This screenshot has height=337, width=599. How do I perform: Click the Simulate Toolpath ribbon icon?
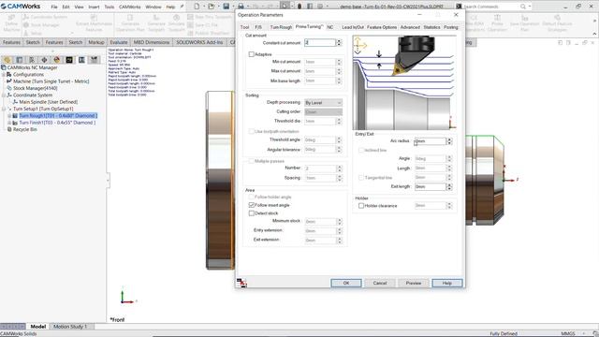[177, 18]
